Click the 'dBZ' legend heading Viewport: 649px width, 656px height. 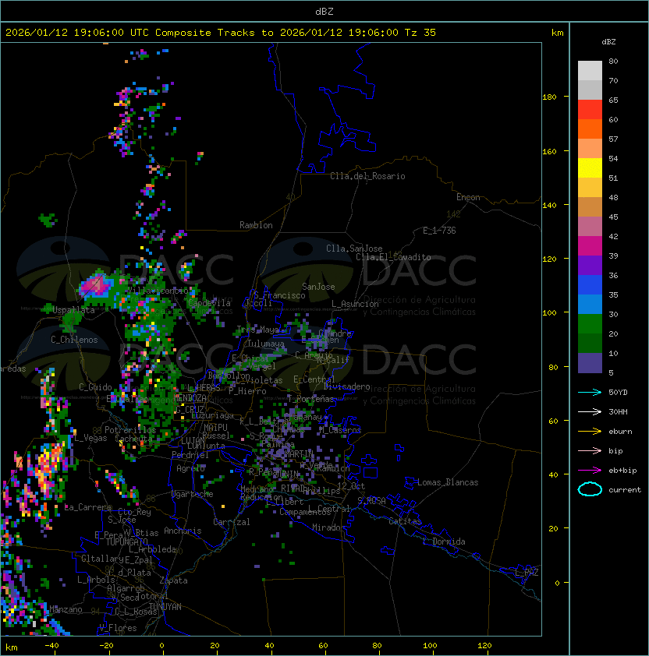coord(608,42)
